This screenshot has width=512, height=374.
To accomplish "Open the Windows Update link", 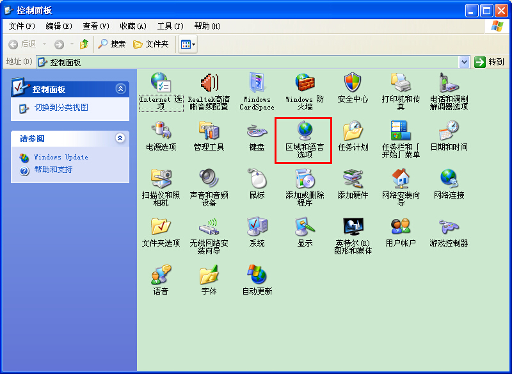I will pyautogui.click(x=61, y=157).
